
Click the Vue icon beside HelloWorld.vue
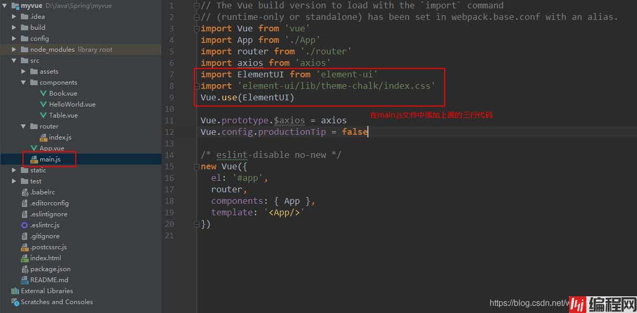(x=44, y=105)
